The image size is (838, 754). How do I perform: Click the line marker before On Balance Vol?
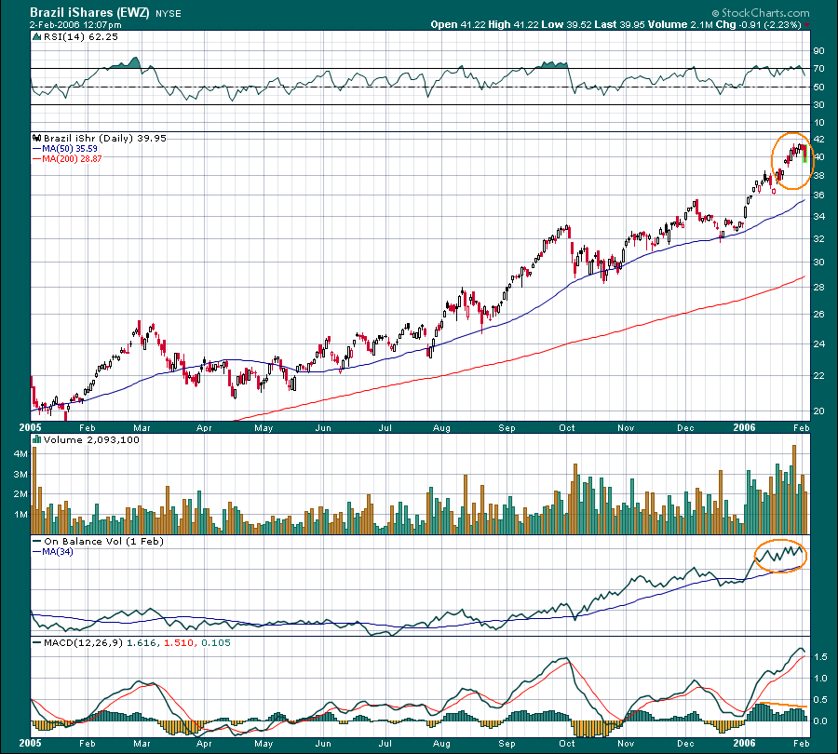point(37,542)
